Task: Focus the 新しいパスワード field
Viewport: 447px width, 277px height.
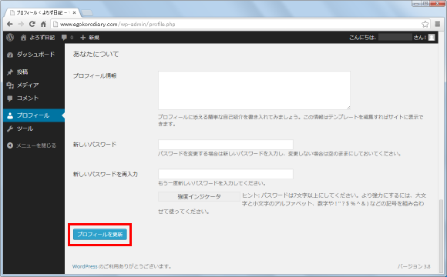Action: pyautogui.click(x=226, y=145)
